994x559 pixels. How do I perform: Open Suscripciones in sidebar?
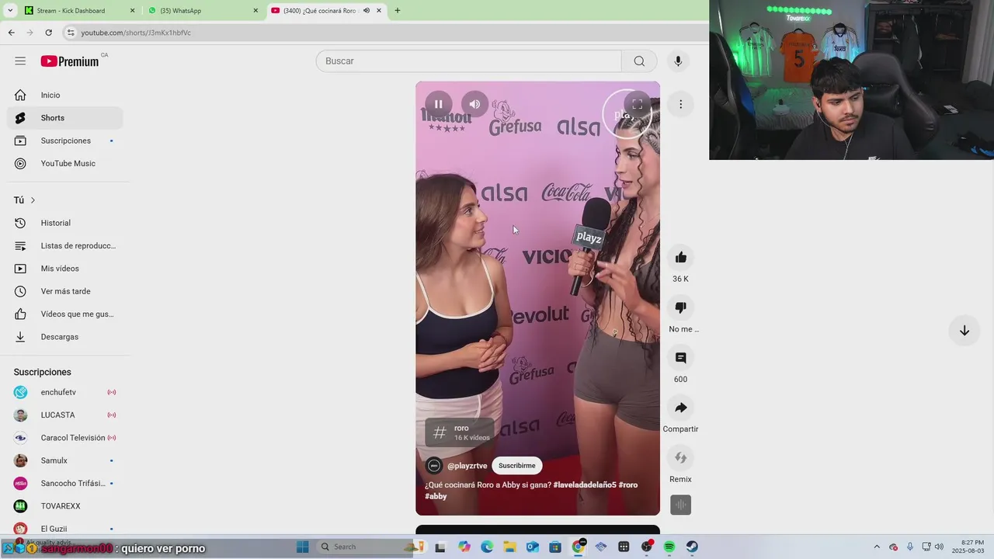pyautogui.click(x=65, y=141)
